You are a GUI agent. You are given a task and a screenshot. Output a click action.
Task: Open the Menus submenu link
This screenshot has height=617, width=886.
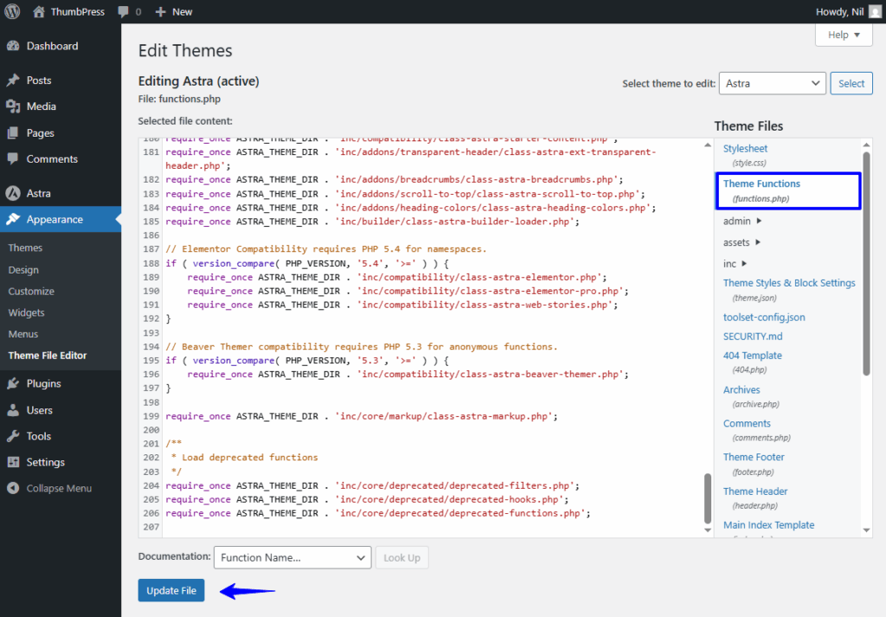pyautogui.click(x=23, y=335)
